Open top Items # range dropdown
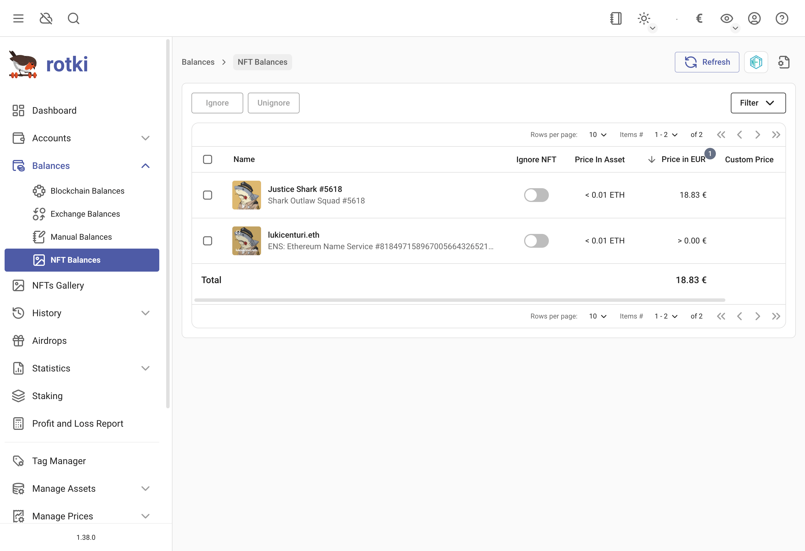The image size is (805, 551). pos(666,135)
